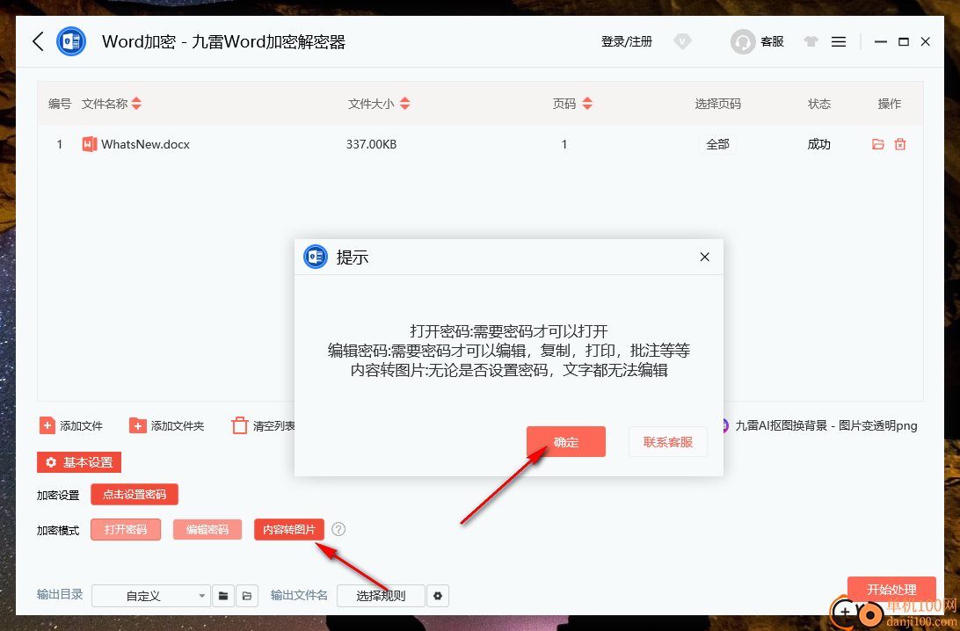Open output folder for WhatsNew.docx

(x=878, y=144)
